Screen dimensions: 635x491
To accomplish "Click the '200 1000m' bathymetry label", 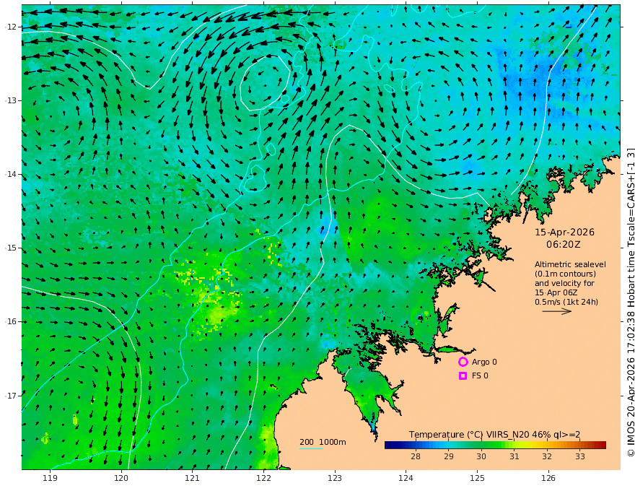I will coord(323,442).
